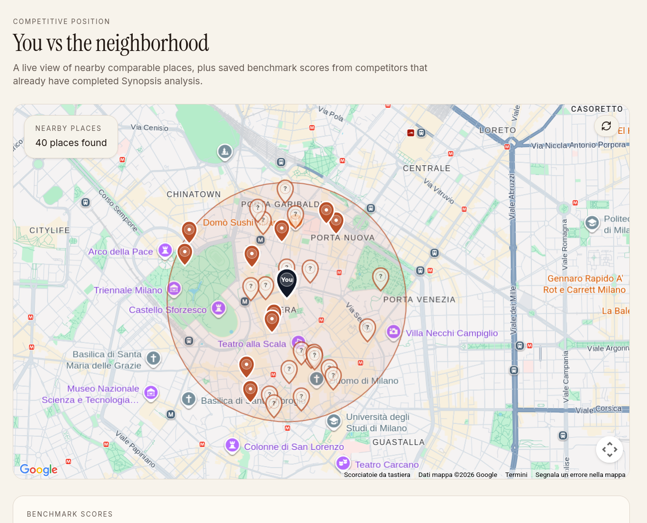Image resolution: width=647 pixels, height=523 pixels.
Task: Click Colonne di San Lorenzo icon
Action: pos(232,445)
